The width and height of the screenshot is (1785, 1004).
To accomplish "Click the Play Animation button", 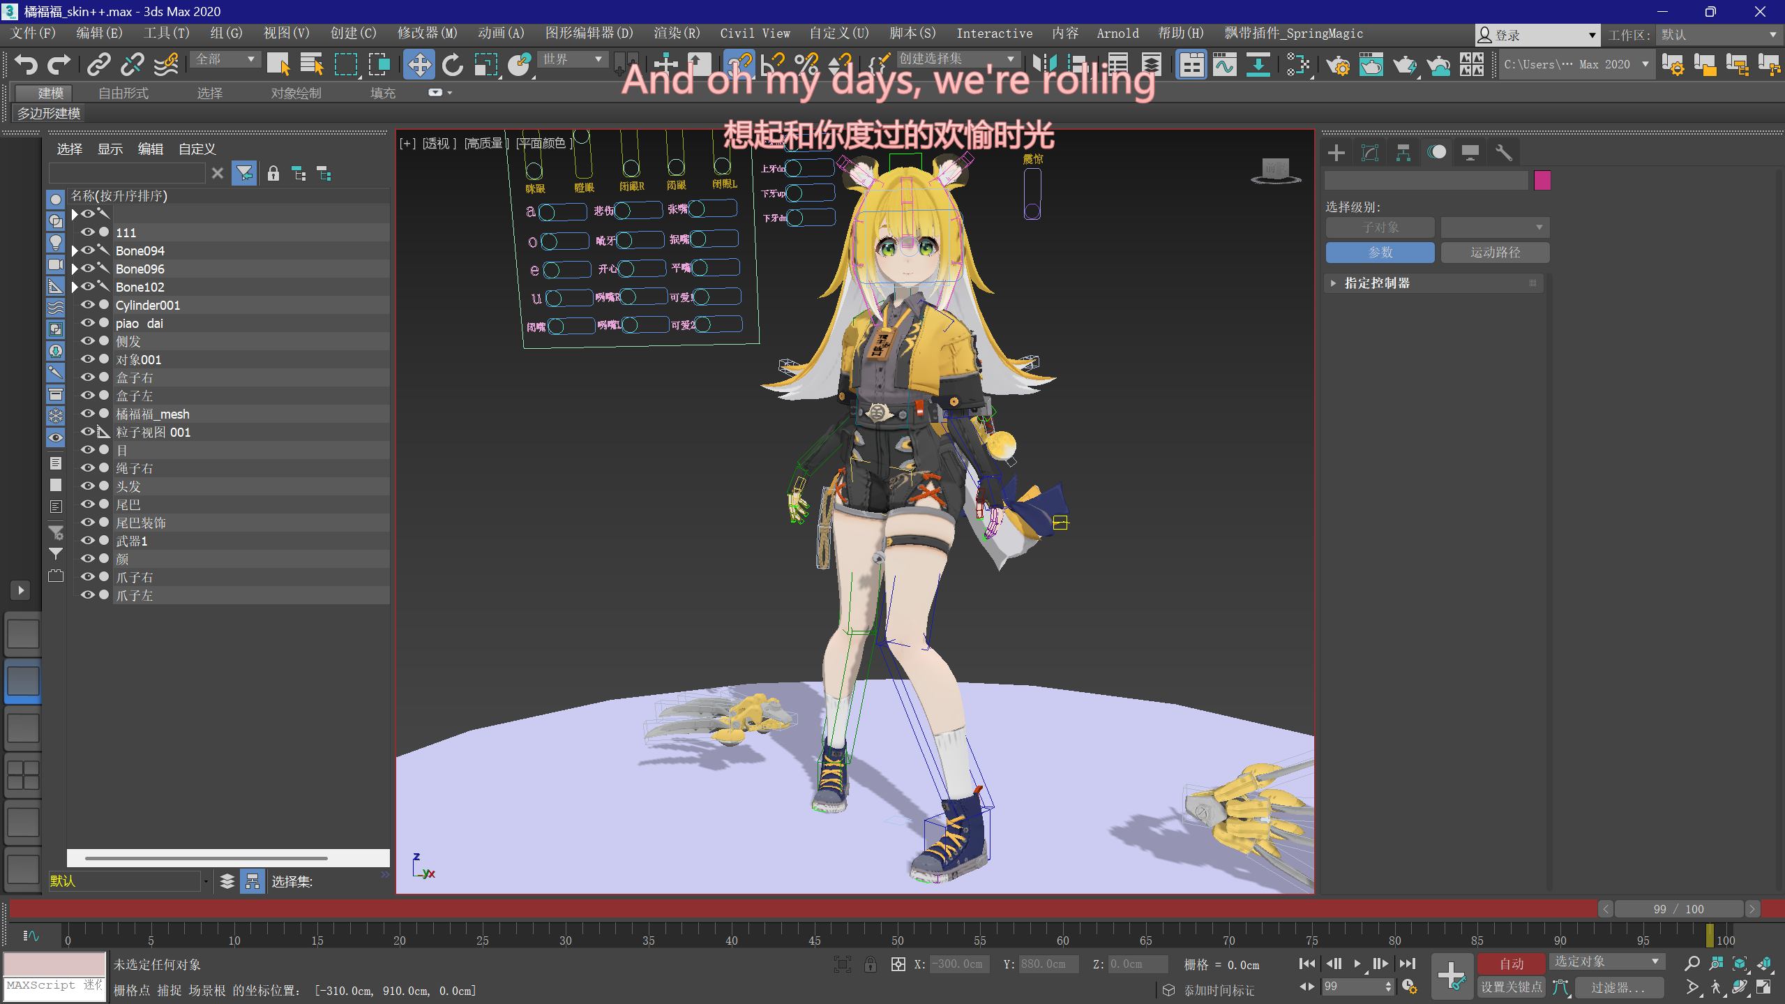I will 1357,964.
